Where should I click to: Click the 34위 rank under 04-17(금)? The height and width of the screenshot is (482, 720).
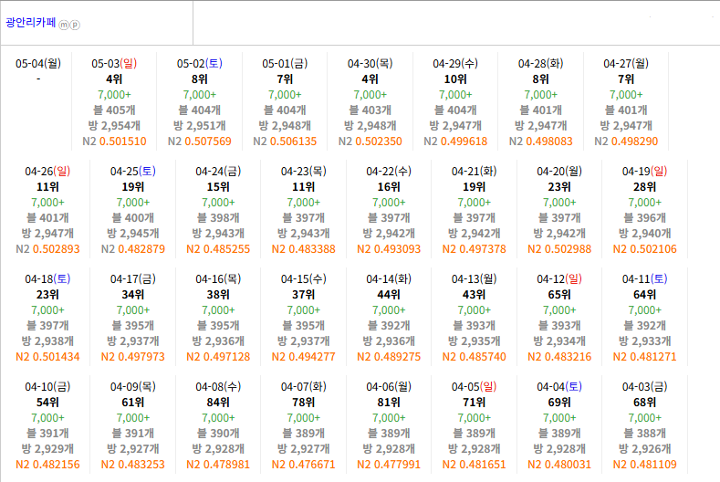coord(133,295)
